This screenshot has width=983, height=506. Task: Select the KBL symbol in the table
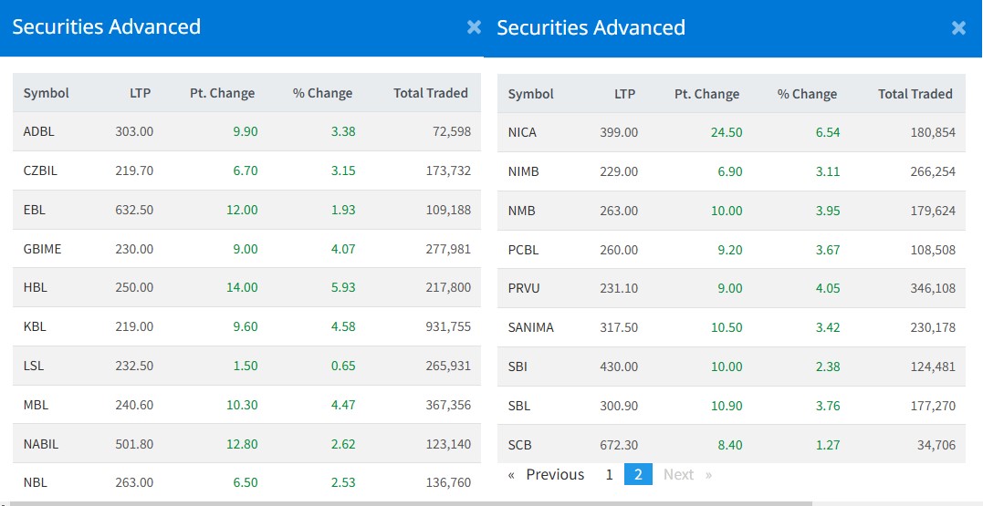pos(35,326)
